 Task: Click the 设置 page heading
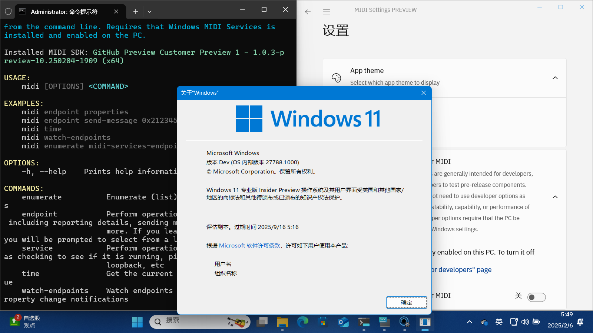tap(336, 30)
